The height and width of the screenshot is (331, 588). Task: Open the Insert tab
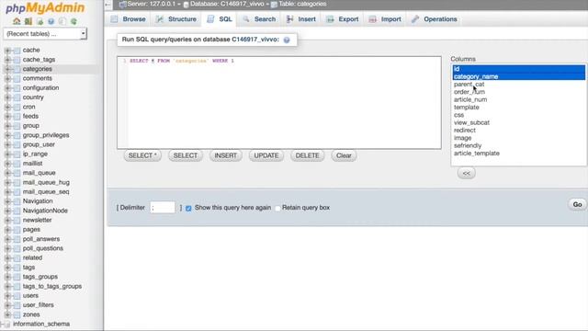[301, 19]
